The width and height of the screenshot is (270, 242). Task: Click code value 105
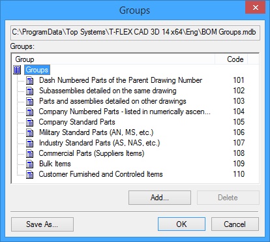(x=239, y=122)
